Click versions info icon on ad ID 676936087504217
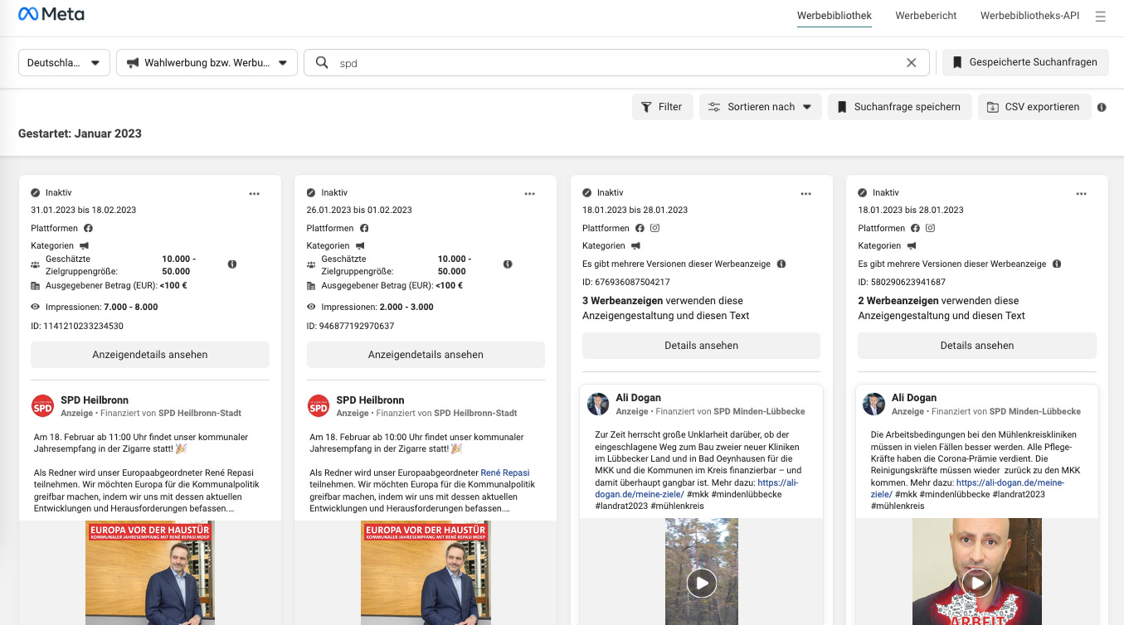1124x625 pixels. click(x=781, y=264)
